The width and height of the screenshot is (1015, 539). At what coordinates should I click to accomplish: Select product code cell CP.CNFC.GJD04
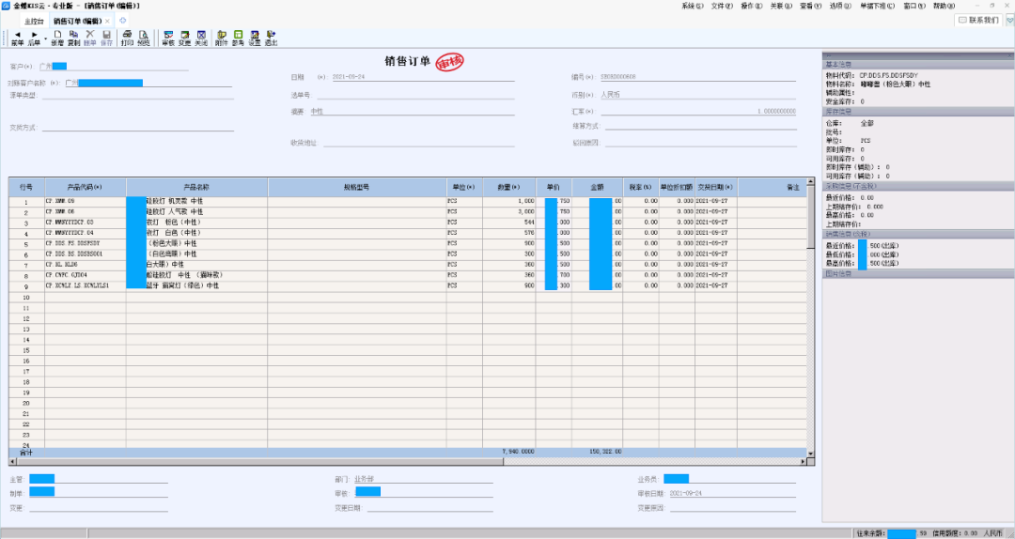(85, 275)
